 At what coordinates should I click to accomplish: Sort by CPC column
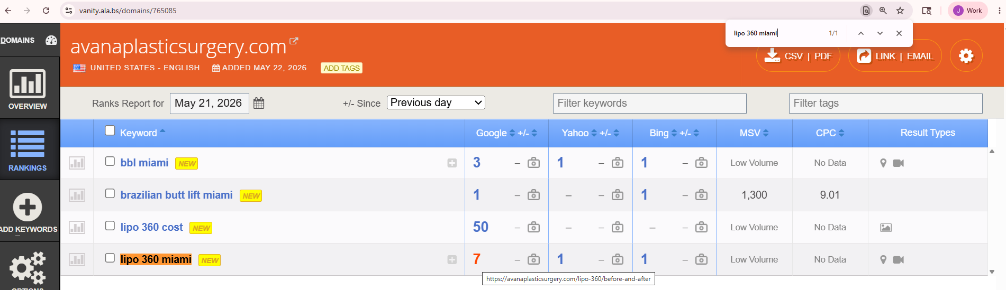pos(830,133)
